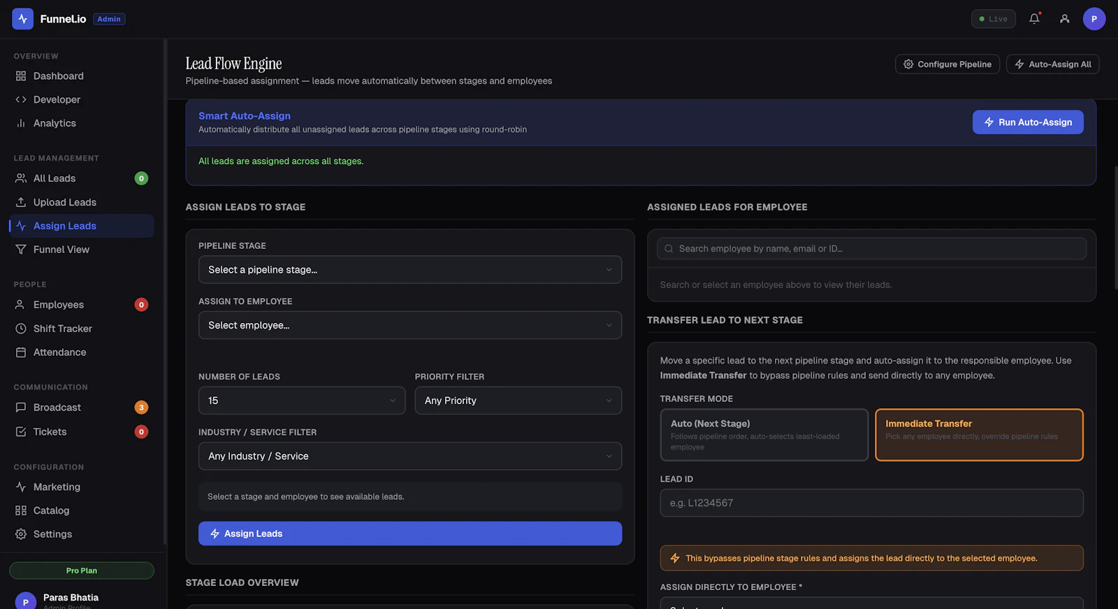Click the employee search field
Screen dimensions: 1118x609
pos(871,249)
